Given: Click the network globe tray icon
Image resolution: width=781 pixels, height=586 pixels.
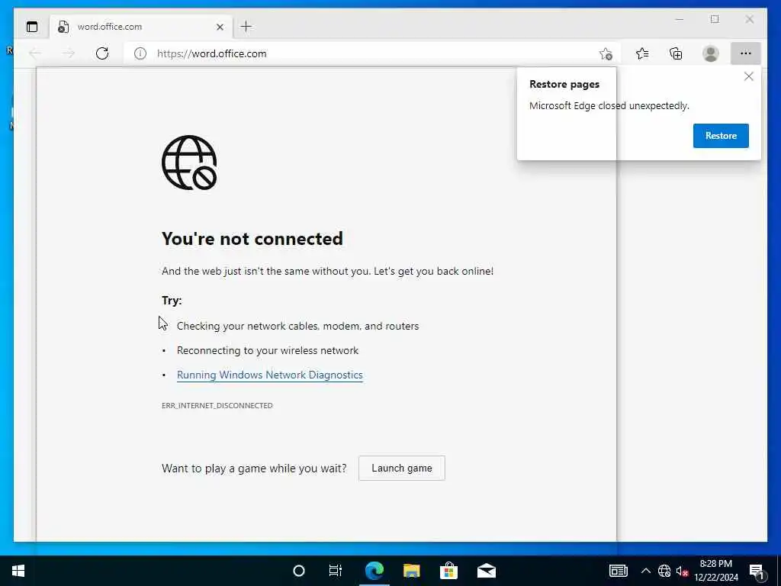Looking at the screenshot, I should 664,571.
